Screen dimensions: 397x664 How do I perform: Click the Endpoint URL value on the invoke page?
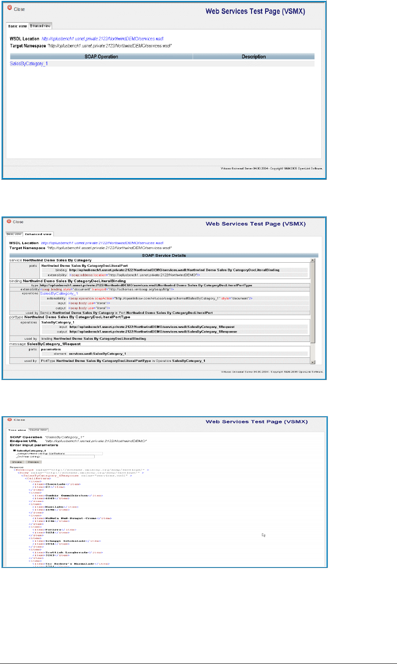point(96,440)
